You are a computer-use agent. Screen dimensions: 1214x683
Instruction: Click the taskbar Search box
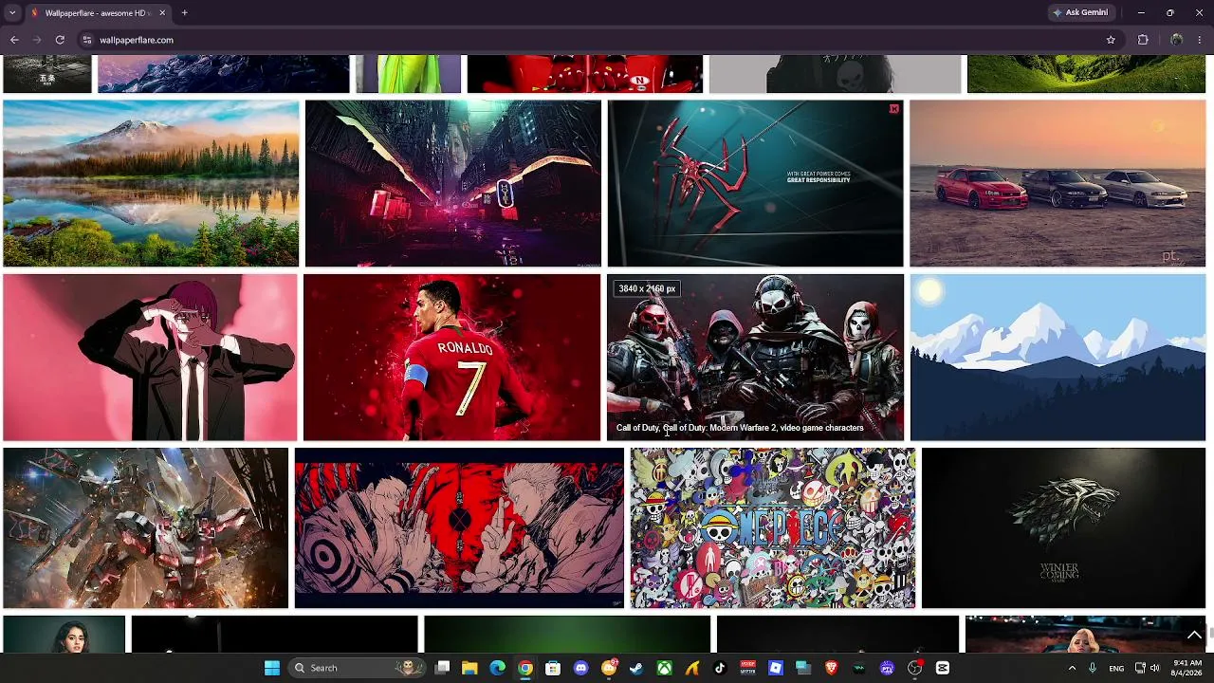coord(357,668)
